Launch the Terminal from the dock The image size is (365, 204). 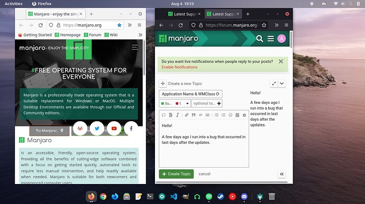click(x=150, y=197)
